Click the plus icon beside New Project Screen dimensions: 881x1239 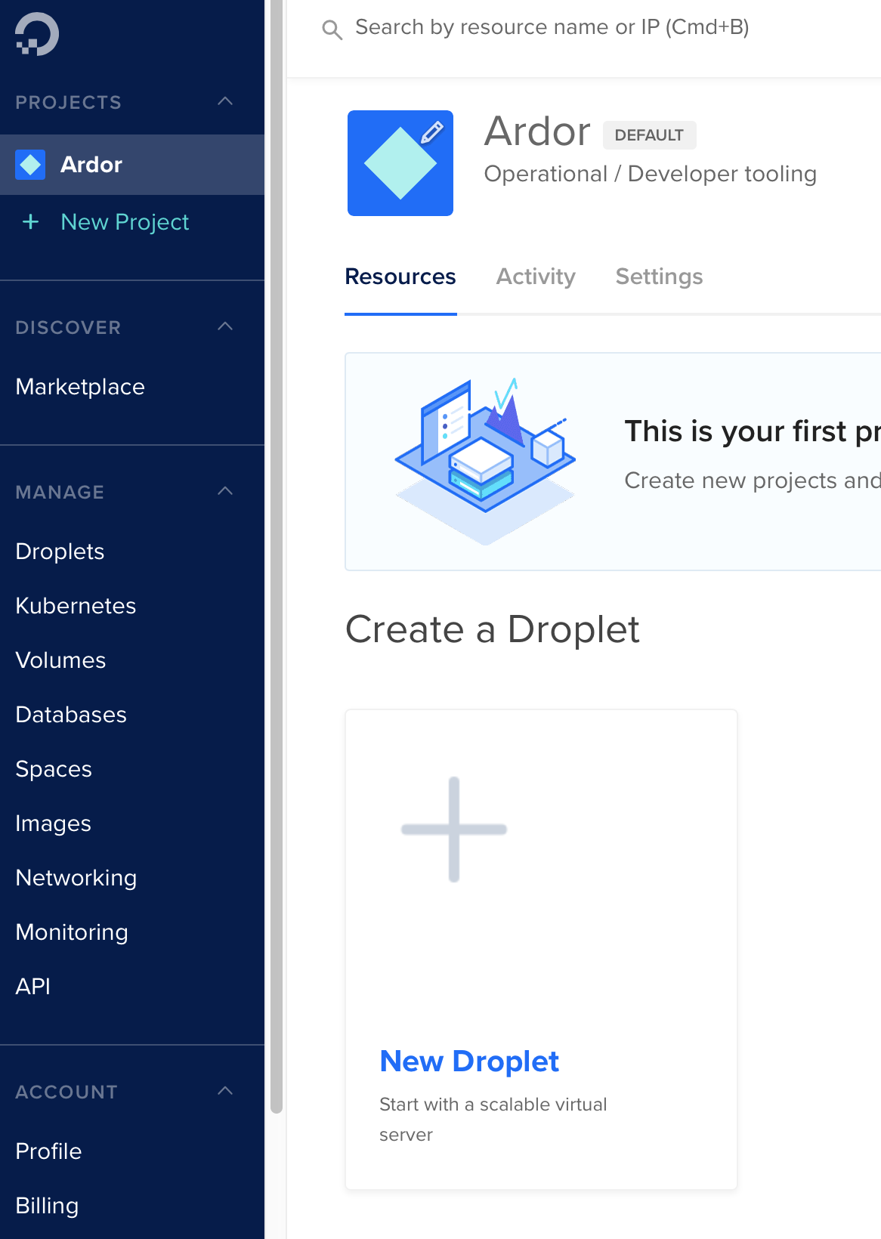(30, 222)
